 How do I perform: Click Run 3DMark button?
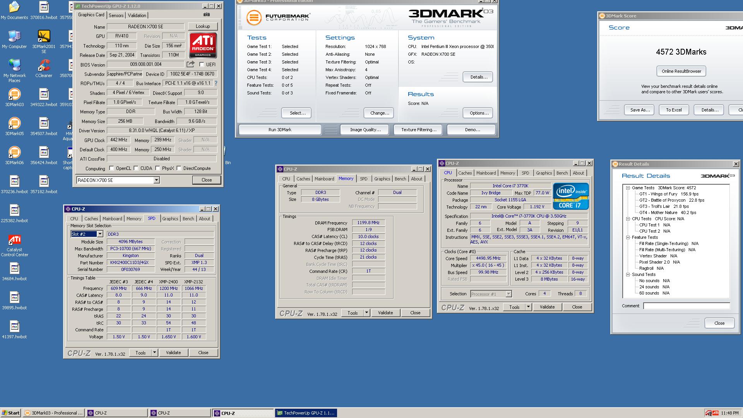[280, 130]
